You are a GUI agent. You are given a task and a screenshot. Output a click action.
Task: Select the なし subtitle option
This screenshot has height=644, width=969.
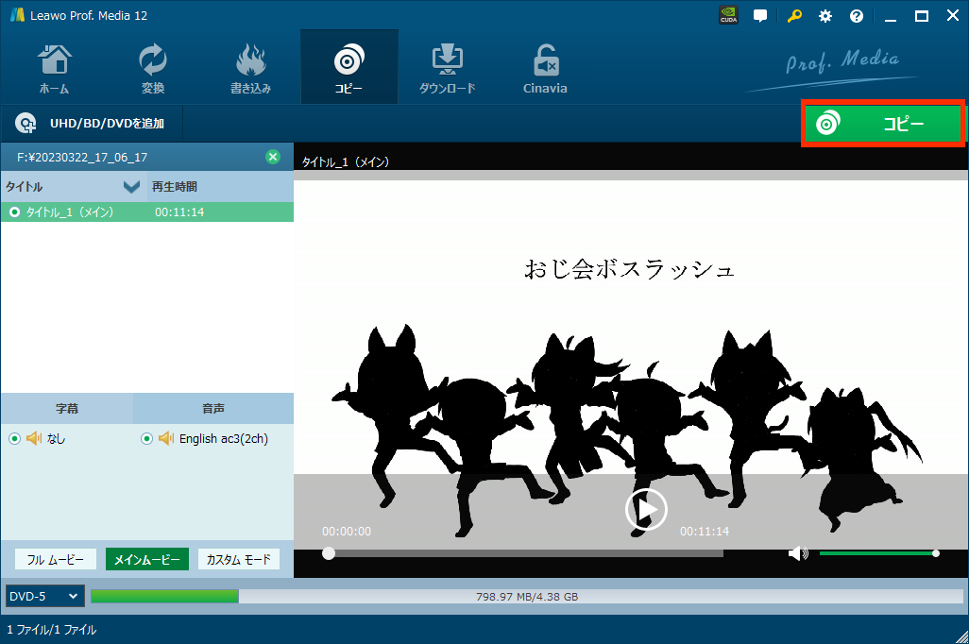click(x=14, y=438)
